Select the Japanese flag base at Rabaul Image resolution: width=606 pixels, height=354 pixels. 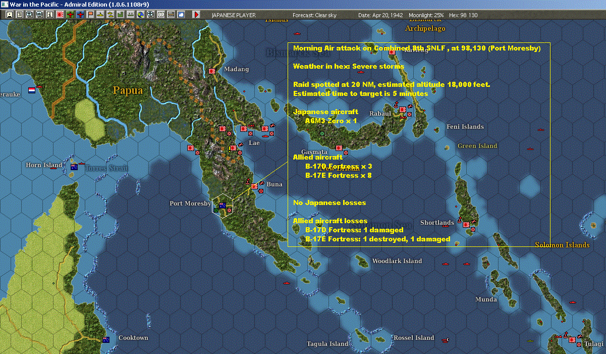tap(403, 110)
